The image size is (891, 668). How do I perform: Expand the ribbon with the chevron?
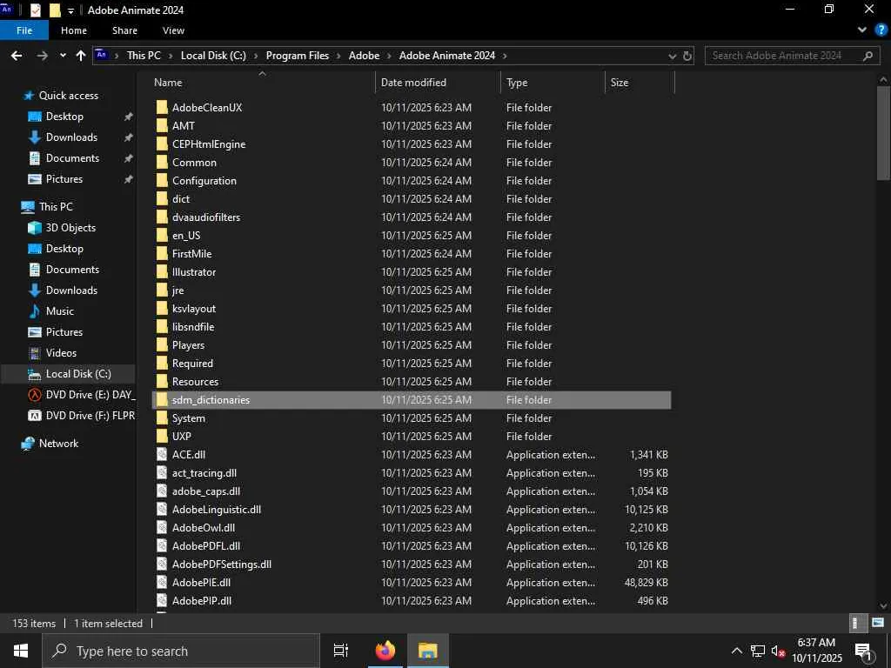coord(862,30)
